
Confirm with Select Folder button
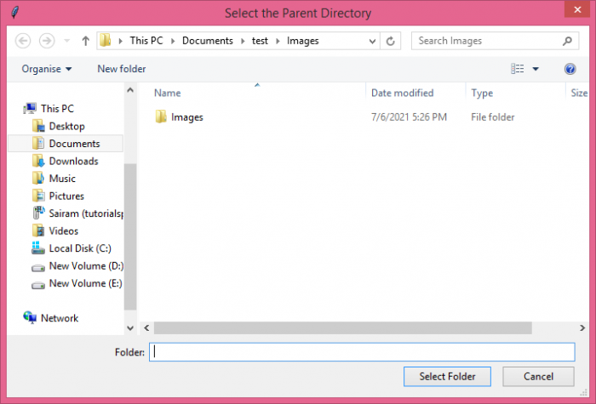tap(447, 376)
